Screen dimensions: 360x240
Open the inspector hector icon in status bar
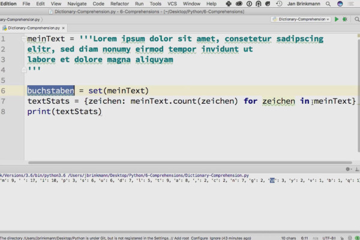350,238
